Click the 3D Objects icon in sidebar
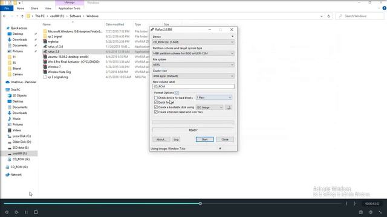 [10, 95]
